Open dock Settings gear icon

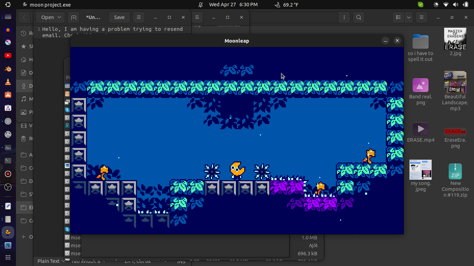[8, 121]
